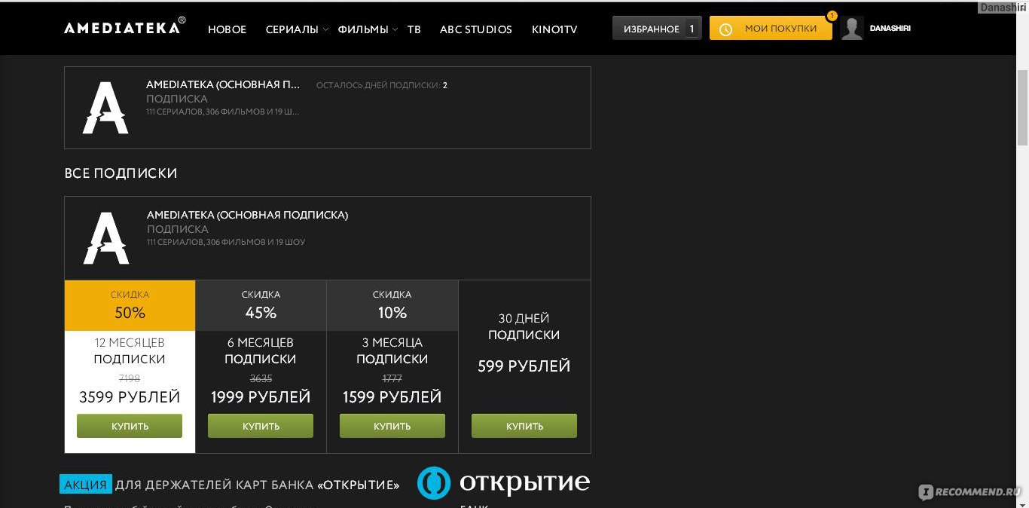
Task: Expand the ФИЛЬМЫ dropdown arrow
Action: click(x=395, y=29)
